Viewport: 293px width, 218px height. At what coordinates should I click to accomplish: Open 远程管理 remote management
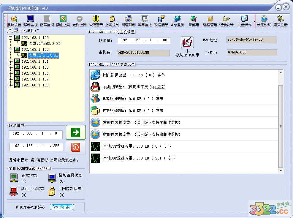(210, 21)
